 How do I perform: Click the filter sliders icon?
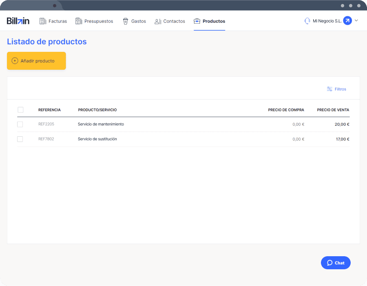pyautogui.click(x=329, y=89)
